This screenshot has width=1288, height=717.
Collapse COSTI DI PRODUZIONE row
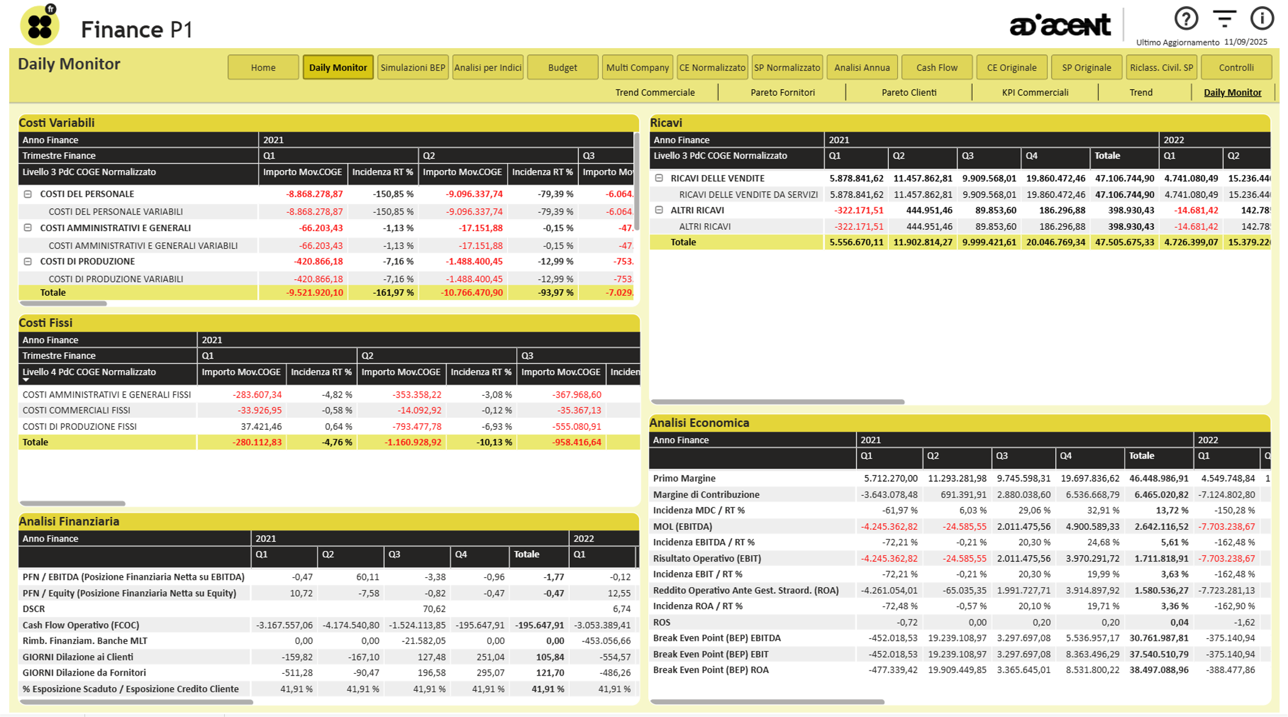coord(28,261)
